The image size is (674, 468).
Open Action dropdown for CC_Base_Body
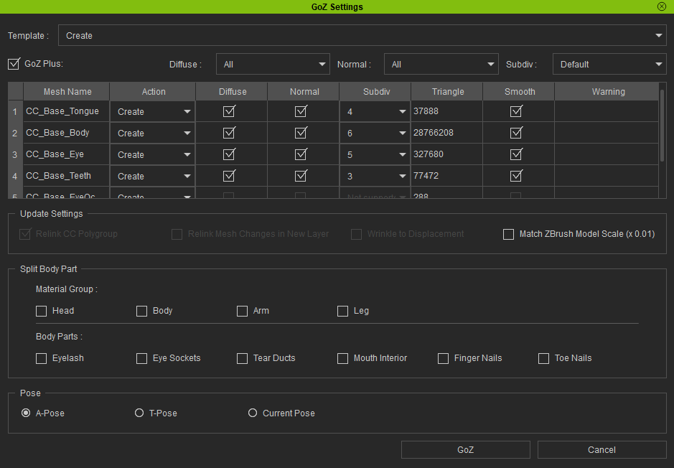[153, 133]
